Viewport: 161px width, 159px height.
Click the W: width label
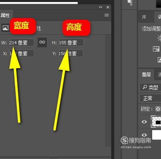4,43
